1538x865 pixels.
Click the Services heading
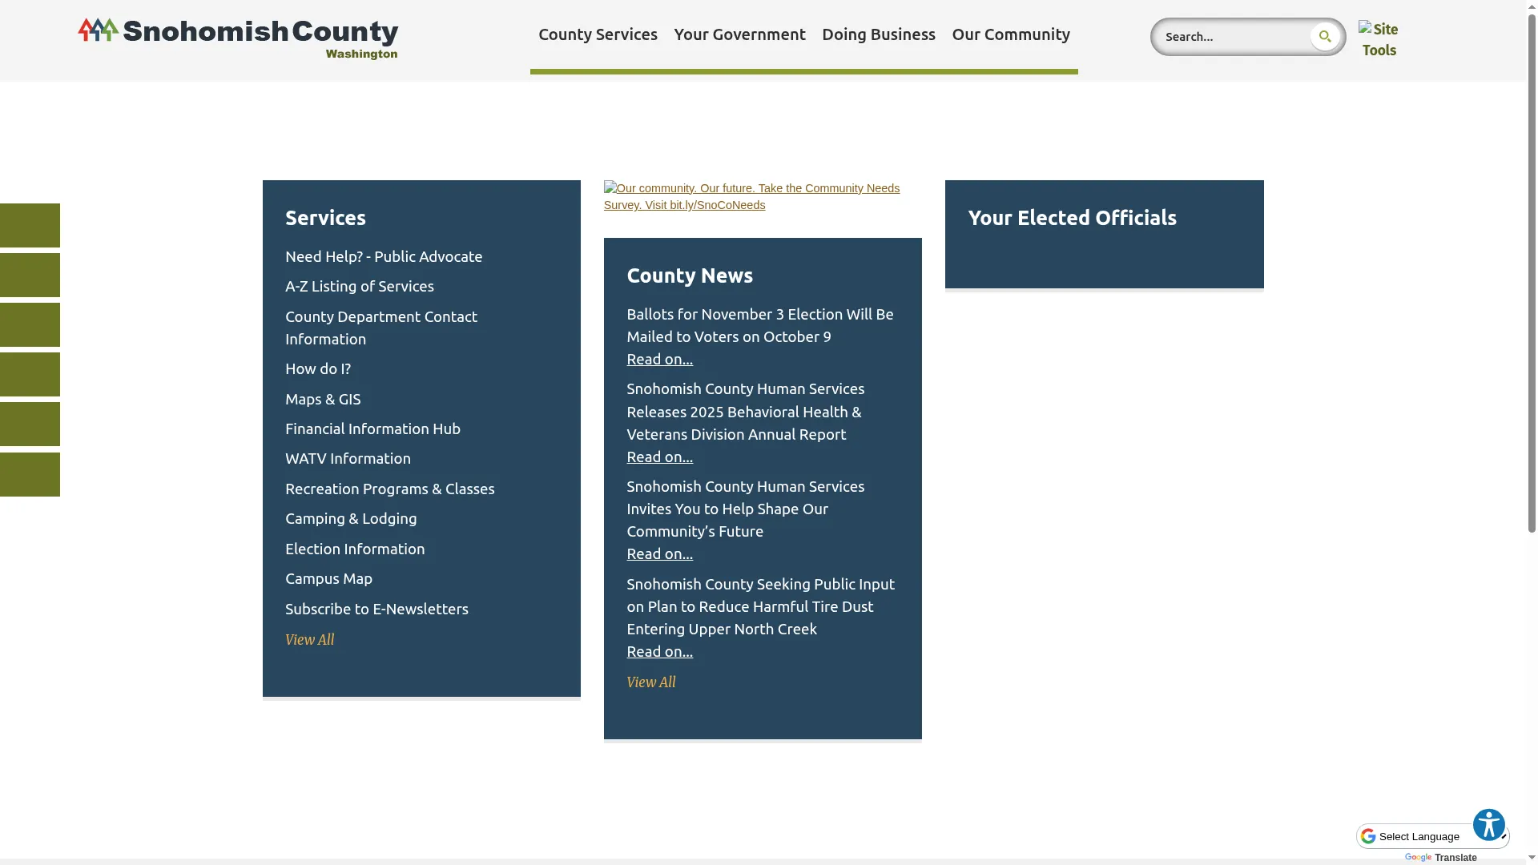[x=325, y=218]
